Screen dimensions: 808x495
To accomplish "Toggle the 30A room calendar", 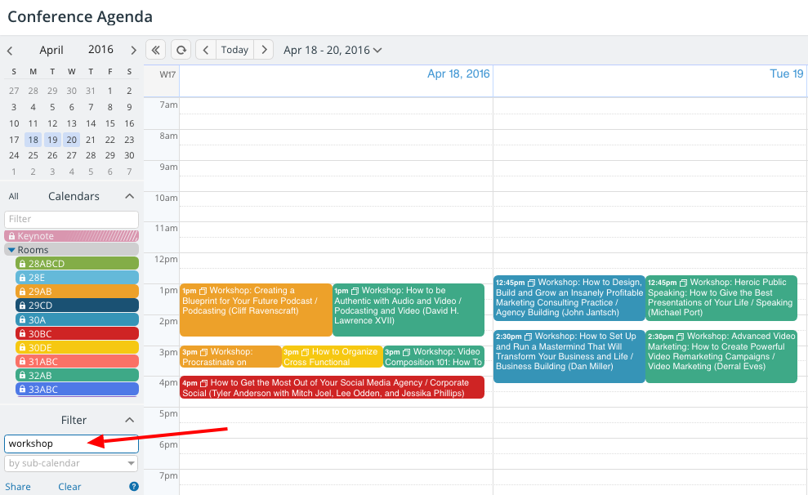I will tap(78, 319).
